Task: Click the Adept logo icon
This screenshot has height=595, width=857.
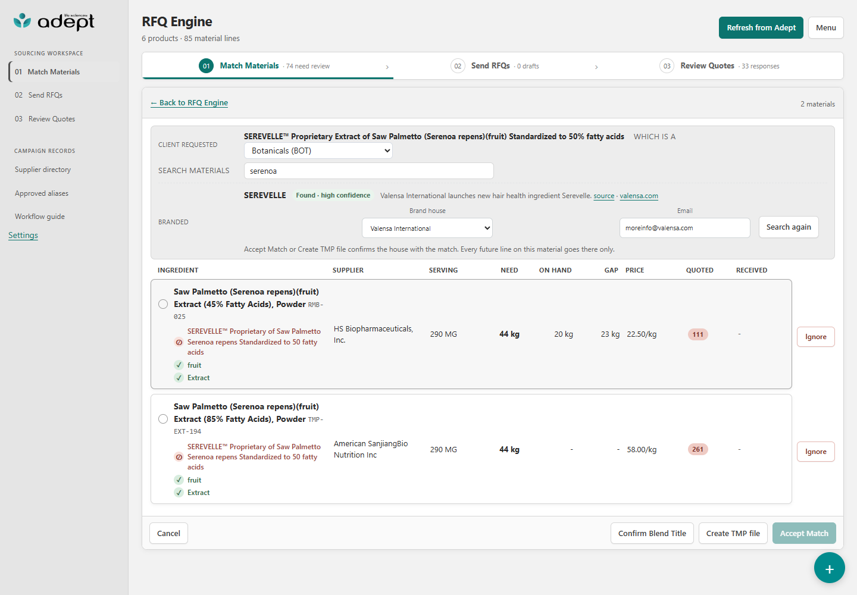Action: click(x=22, y=21)
